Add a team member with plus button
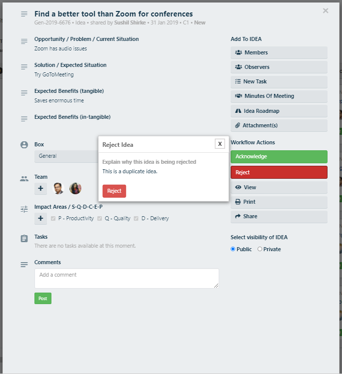The image size is (342, 374). coord(40,189)
